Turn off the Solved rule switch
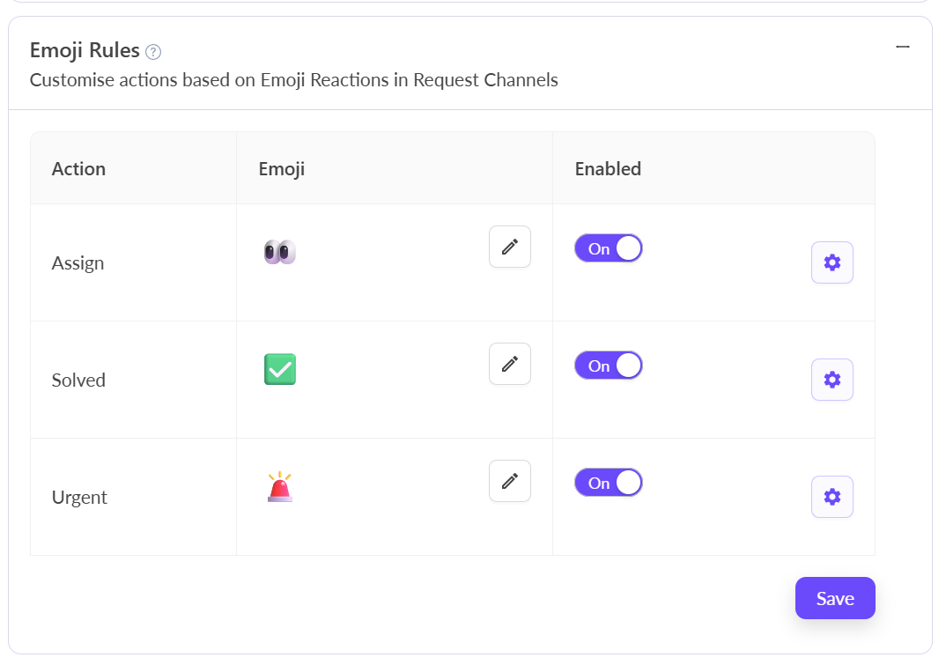The width and height of the screenshot is (946, 665). [x=609, y=366]
